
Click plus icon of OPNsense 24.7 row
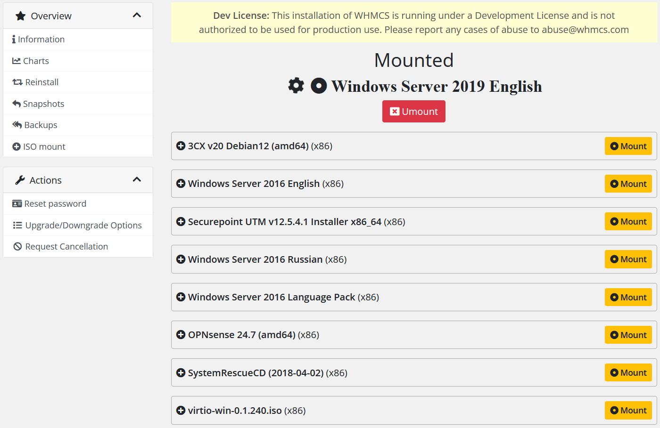pos(181,335)
